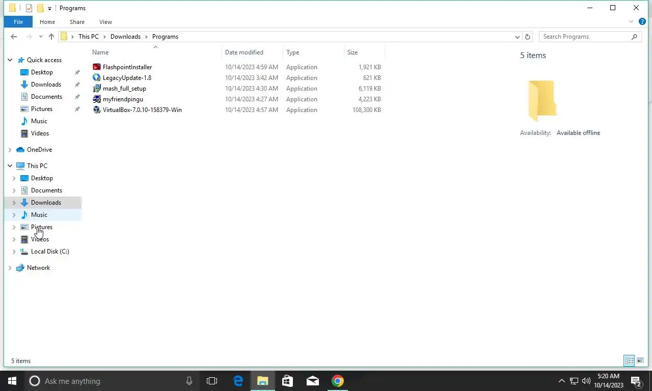Screen dimensions: 652x391
Task: Open the File menu
Action: (x=18, y=22)
